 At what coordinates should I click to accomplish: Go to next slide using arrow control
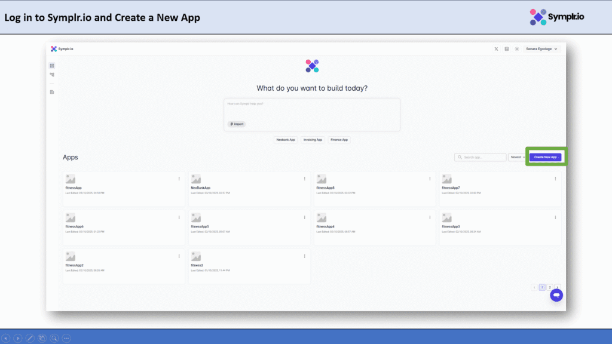[17, 338]
